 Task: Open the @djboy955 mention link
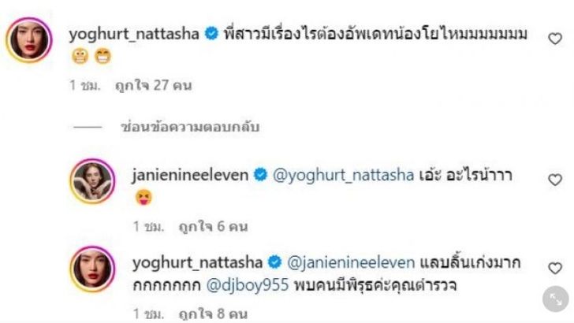248,285
